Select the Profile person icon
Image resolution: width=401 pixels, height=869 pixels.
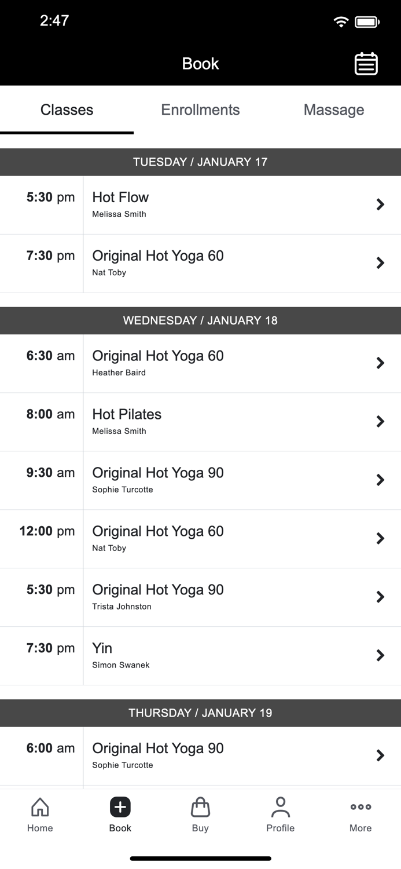(x=280, y=814)
